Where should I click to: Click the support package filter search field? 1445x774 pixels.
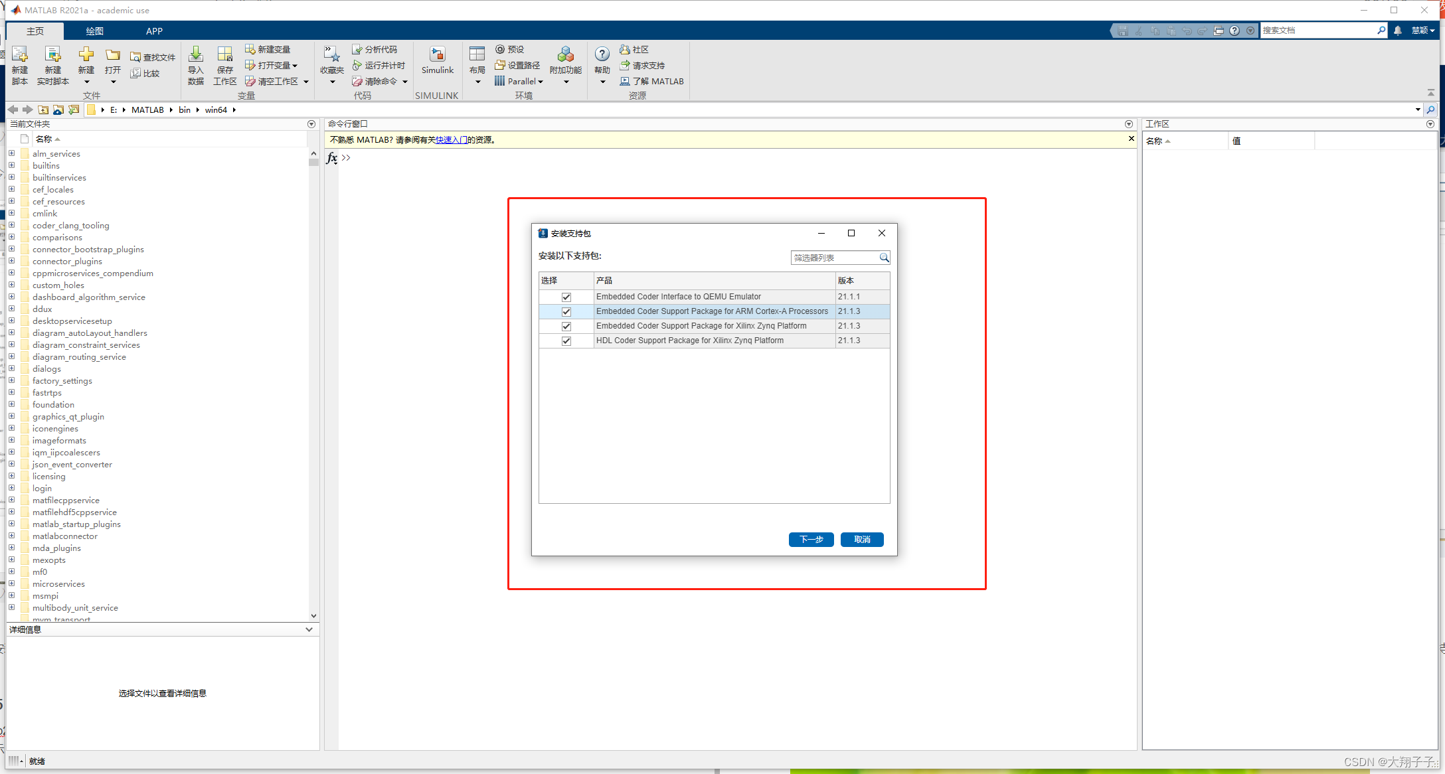coord(835,258)
